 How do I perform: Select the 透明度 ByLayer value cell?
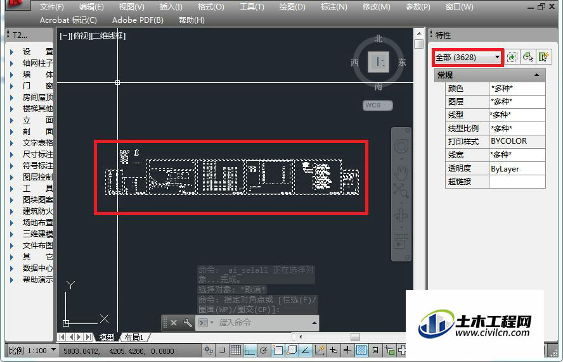click(517, 169)
